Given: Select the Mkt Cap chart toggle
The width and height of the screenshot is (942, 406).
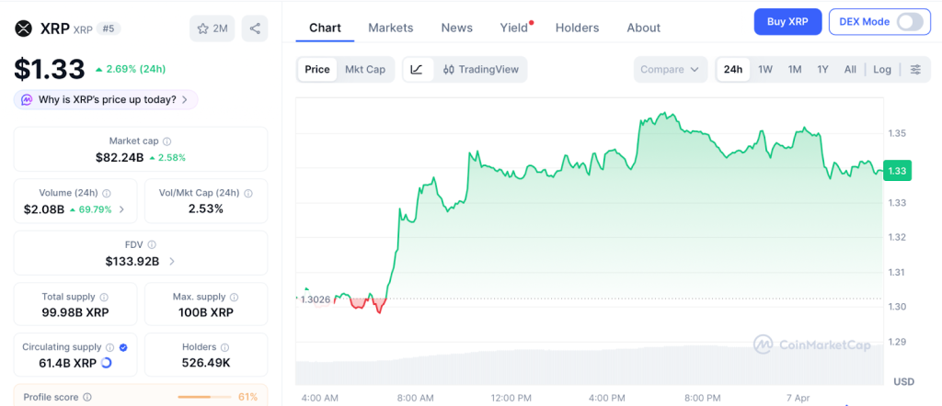Looking at the screenshot, I should tap(365, 70).
